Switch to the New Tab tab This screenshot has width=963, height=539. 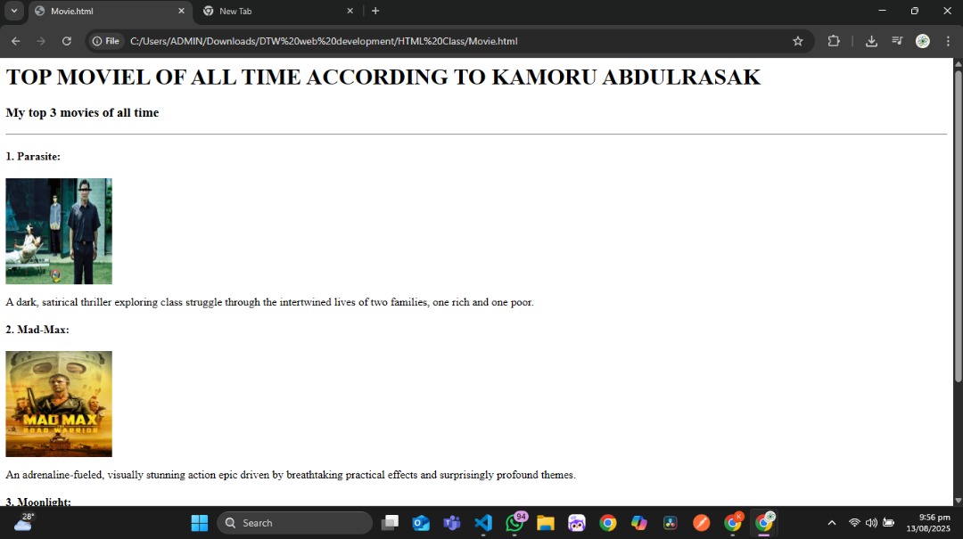point(278,11)
